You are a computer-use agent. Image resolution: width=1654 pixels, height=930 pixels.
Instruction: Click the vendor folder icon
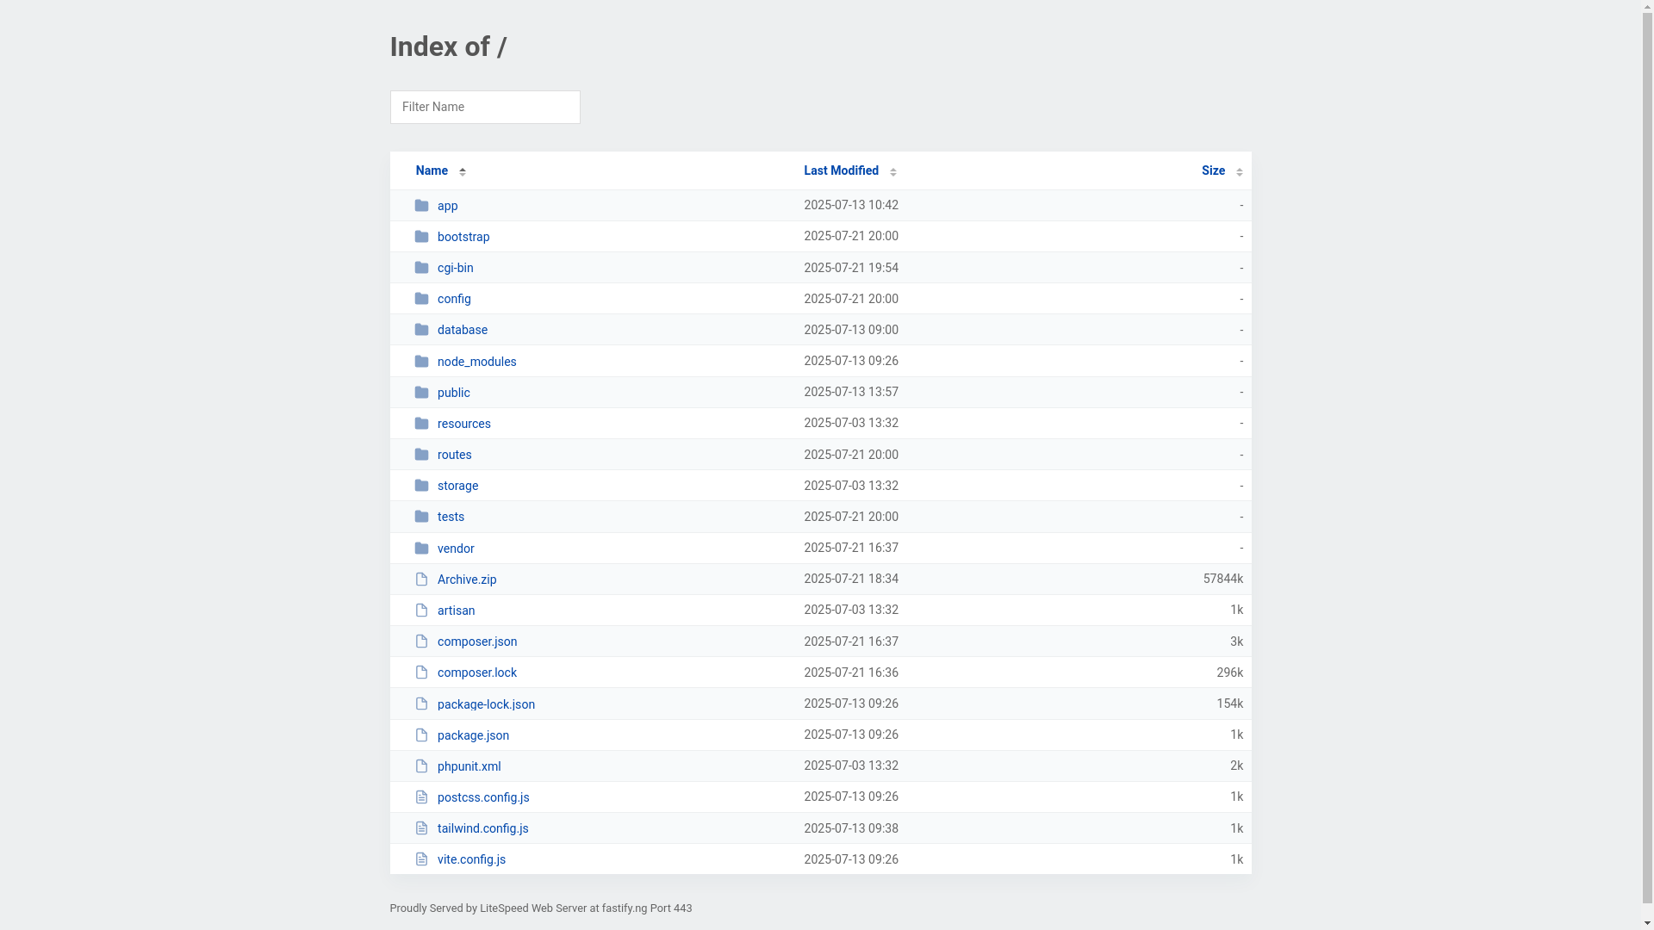pos(421,549)
